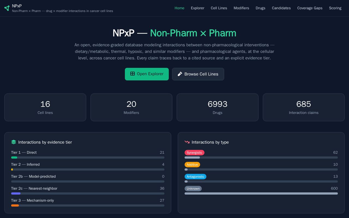Screen dimensions: 349x218
Task: Click the Unknown type badge
Action: pyautogui.click(x=193, y=189)
